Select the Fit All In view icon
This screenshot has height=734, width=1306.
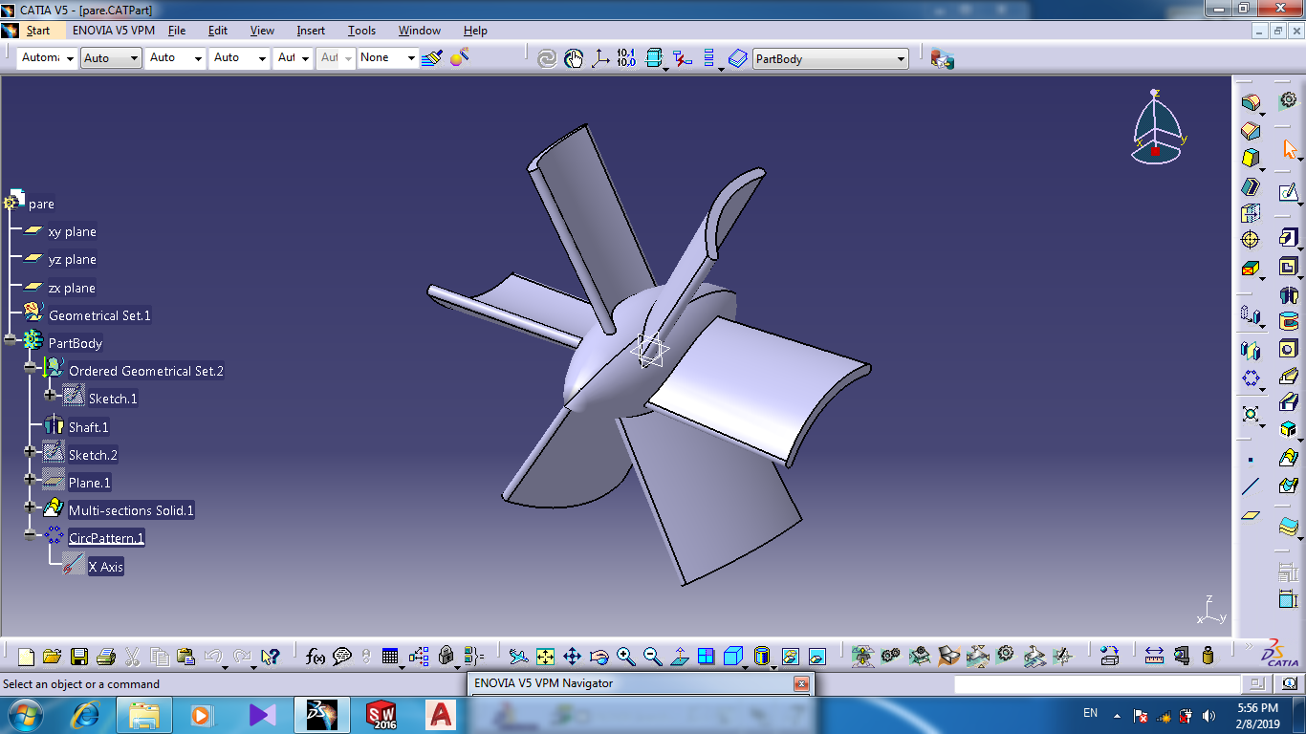coord(545,657)
